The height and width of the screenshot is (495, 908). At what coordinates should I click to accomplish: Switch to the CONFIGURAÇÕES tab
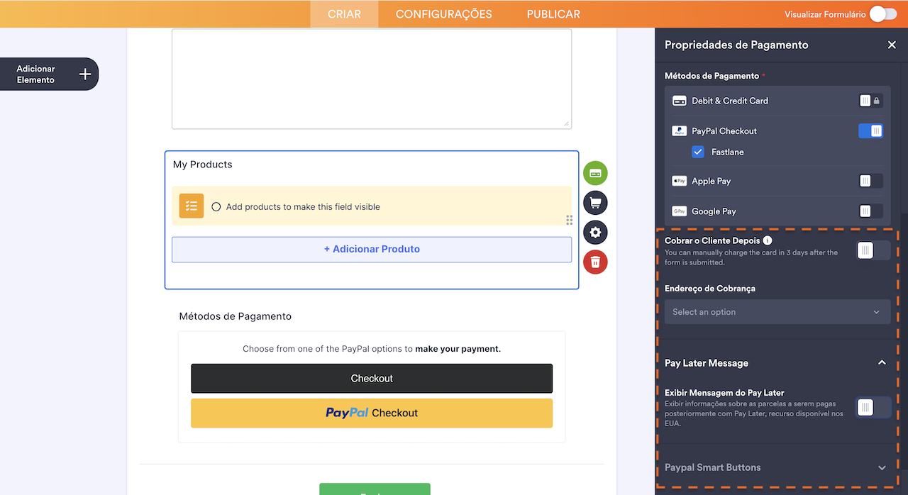443,14
